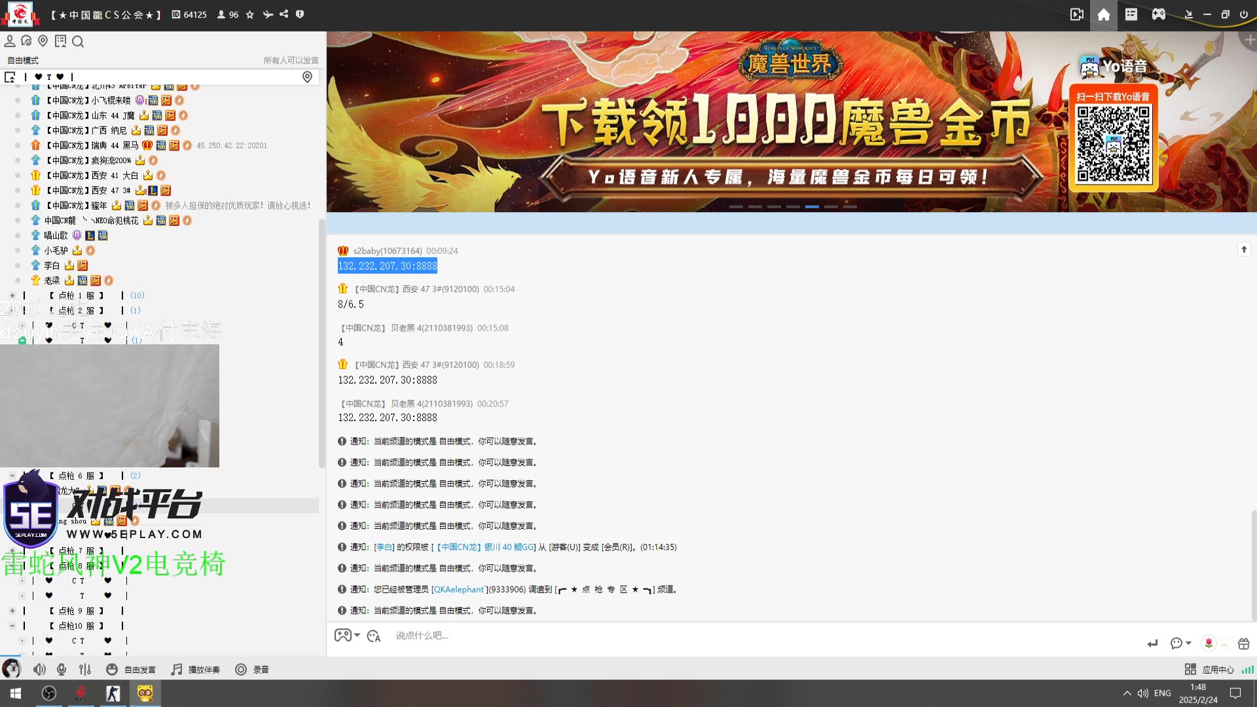Open the audio mixer sliders icon

pos(85,669)
